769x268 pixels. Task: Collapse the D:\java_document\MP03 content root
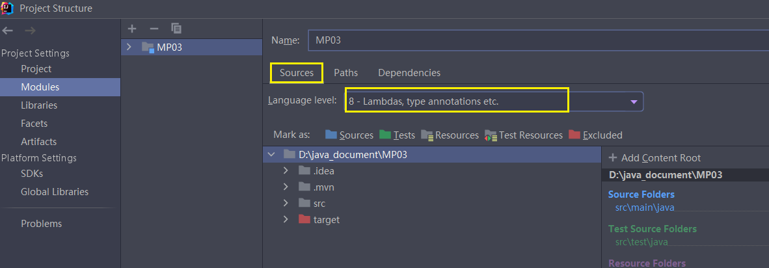(271, 155)
